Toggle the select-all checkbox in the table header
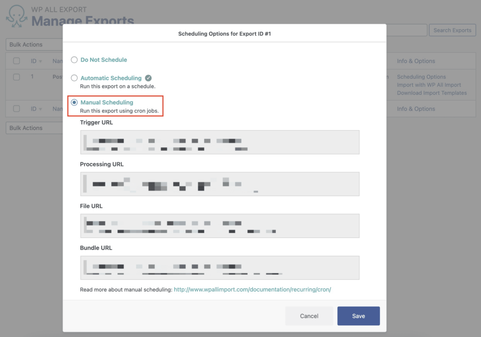 16,61
